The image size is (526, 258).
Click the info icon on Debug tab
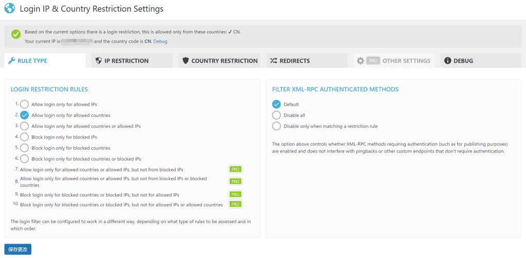click(448, 61)
